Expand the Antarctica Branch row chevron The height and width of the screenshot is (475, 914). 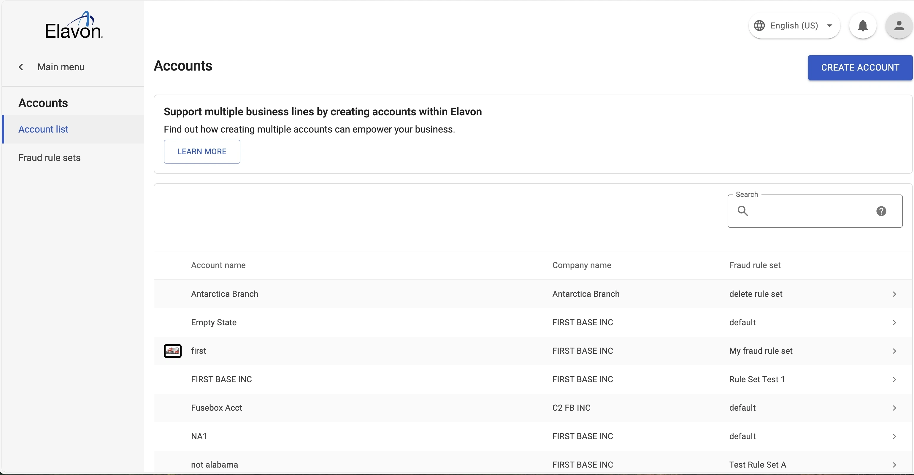tap(894, 294)
